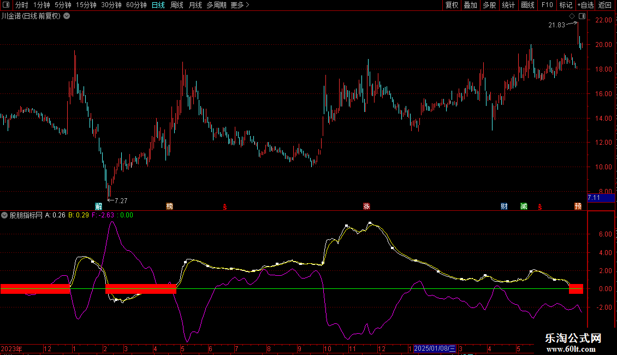The height and width of the screenshot is (355, 617).
Task: Expand the 川金诺 chart title dropdown
Action: pos(67,16)
